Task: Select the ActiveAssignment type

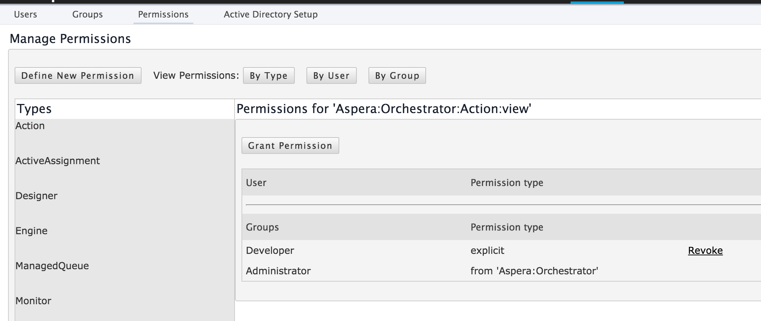Action: pos(58,161)
